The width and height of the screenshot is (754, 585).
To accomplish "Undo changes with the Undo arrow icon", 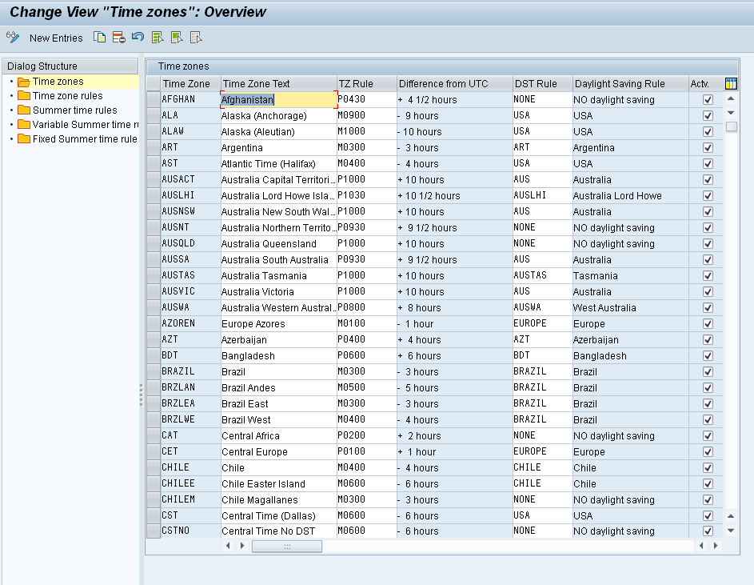I will pos(138,38).
